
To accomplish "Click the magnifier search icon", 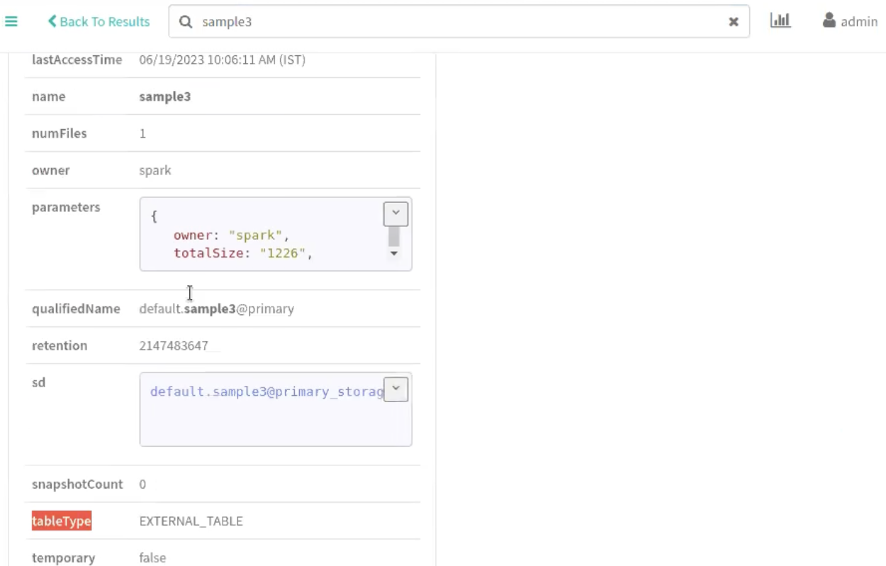I will (186, 22).
